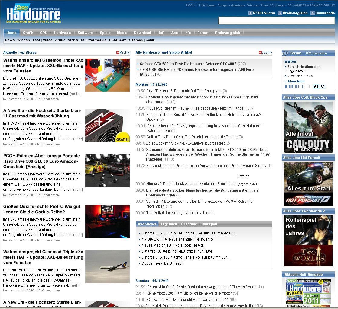This screenshot has width=338, height=309.
Task: Open the Call of Duty Black Ops banner
Action: pos(308,127)
